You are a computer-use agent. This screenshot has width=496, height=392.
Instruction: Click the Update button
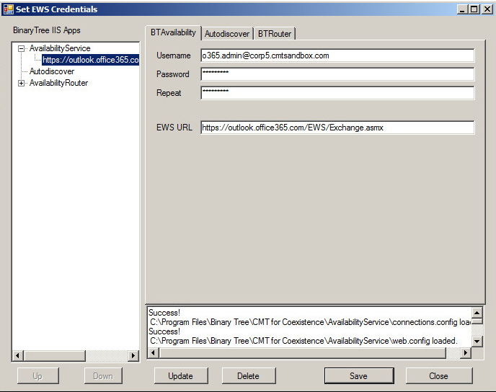tap(181, 376)
